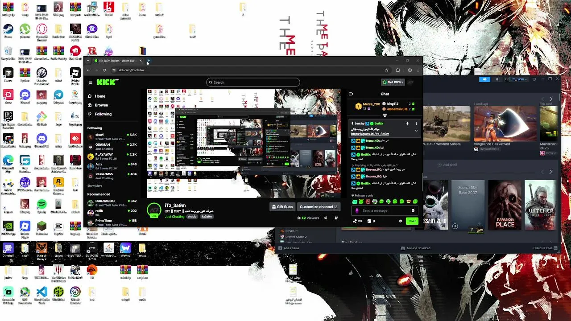Go back in the browser
The image size is (571, 321).
coord(88,70)
